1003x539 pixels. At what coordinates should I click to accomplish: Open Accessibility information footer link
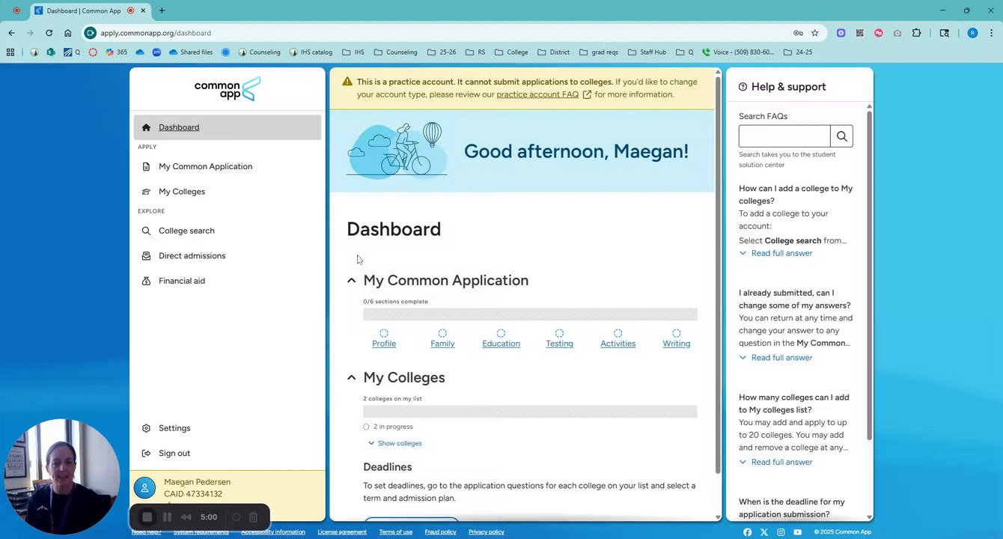pos(273,532)
